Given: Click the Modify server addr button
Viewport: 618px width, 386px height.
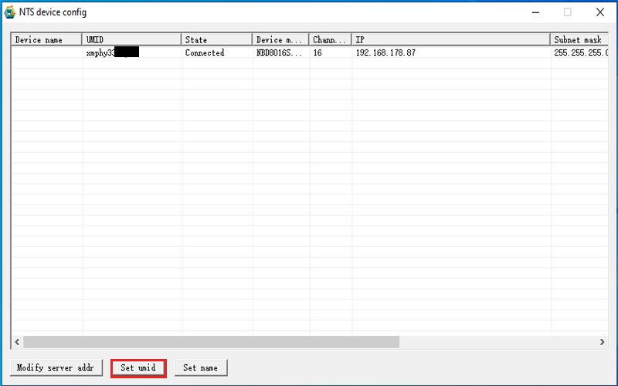Looking at the screenshot, I should (x=55, y=367).
